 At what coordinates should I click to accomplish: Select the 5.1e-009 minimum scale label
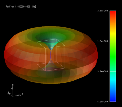pos(102,102)
